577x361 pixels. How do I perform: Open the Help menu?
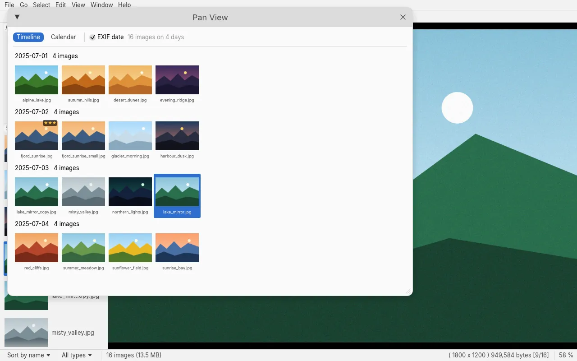click(x=124, y=5)
